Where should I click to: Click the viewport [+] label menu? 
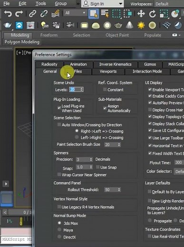point(19,53)
